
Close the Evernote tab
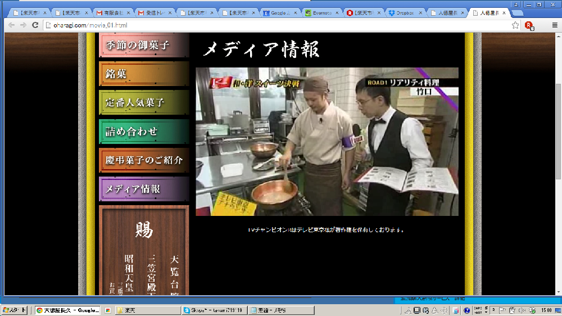coord(337,13)
